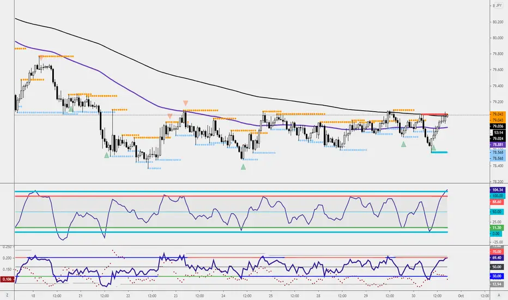The width and height of the screenshot is (508, 300).
Task: Click the orange down-triangle above the date 23 peak
Action: (x=185, y=103)
